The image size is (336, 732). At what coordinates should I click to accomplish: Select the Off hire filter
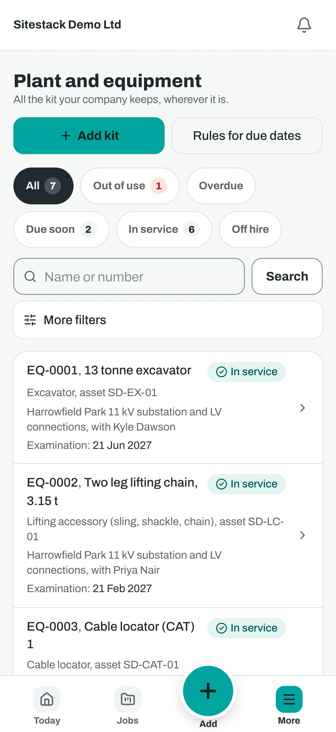coord(250,229)
